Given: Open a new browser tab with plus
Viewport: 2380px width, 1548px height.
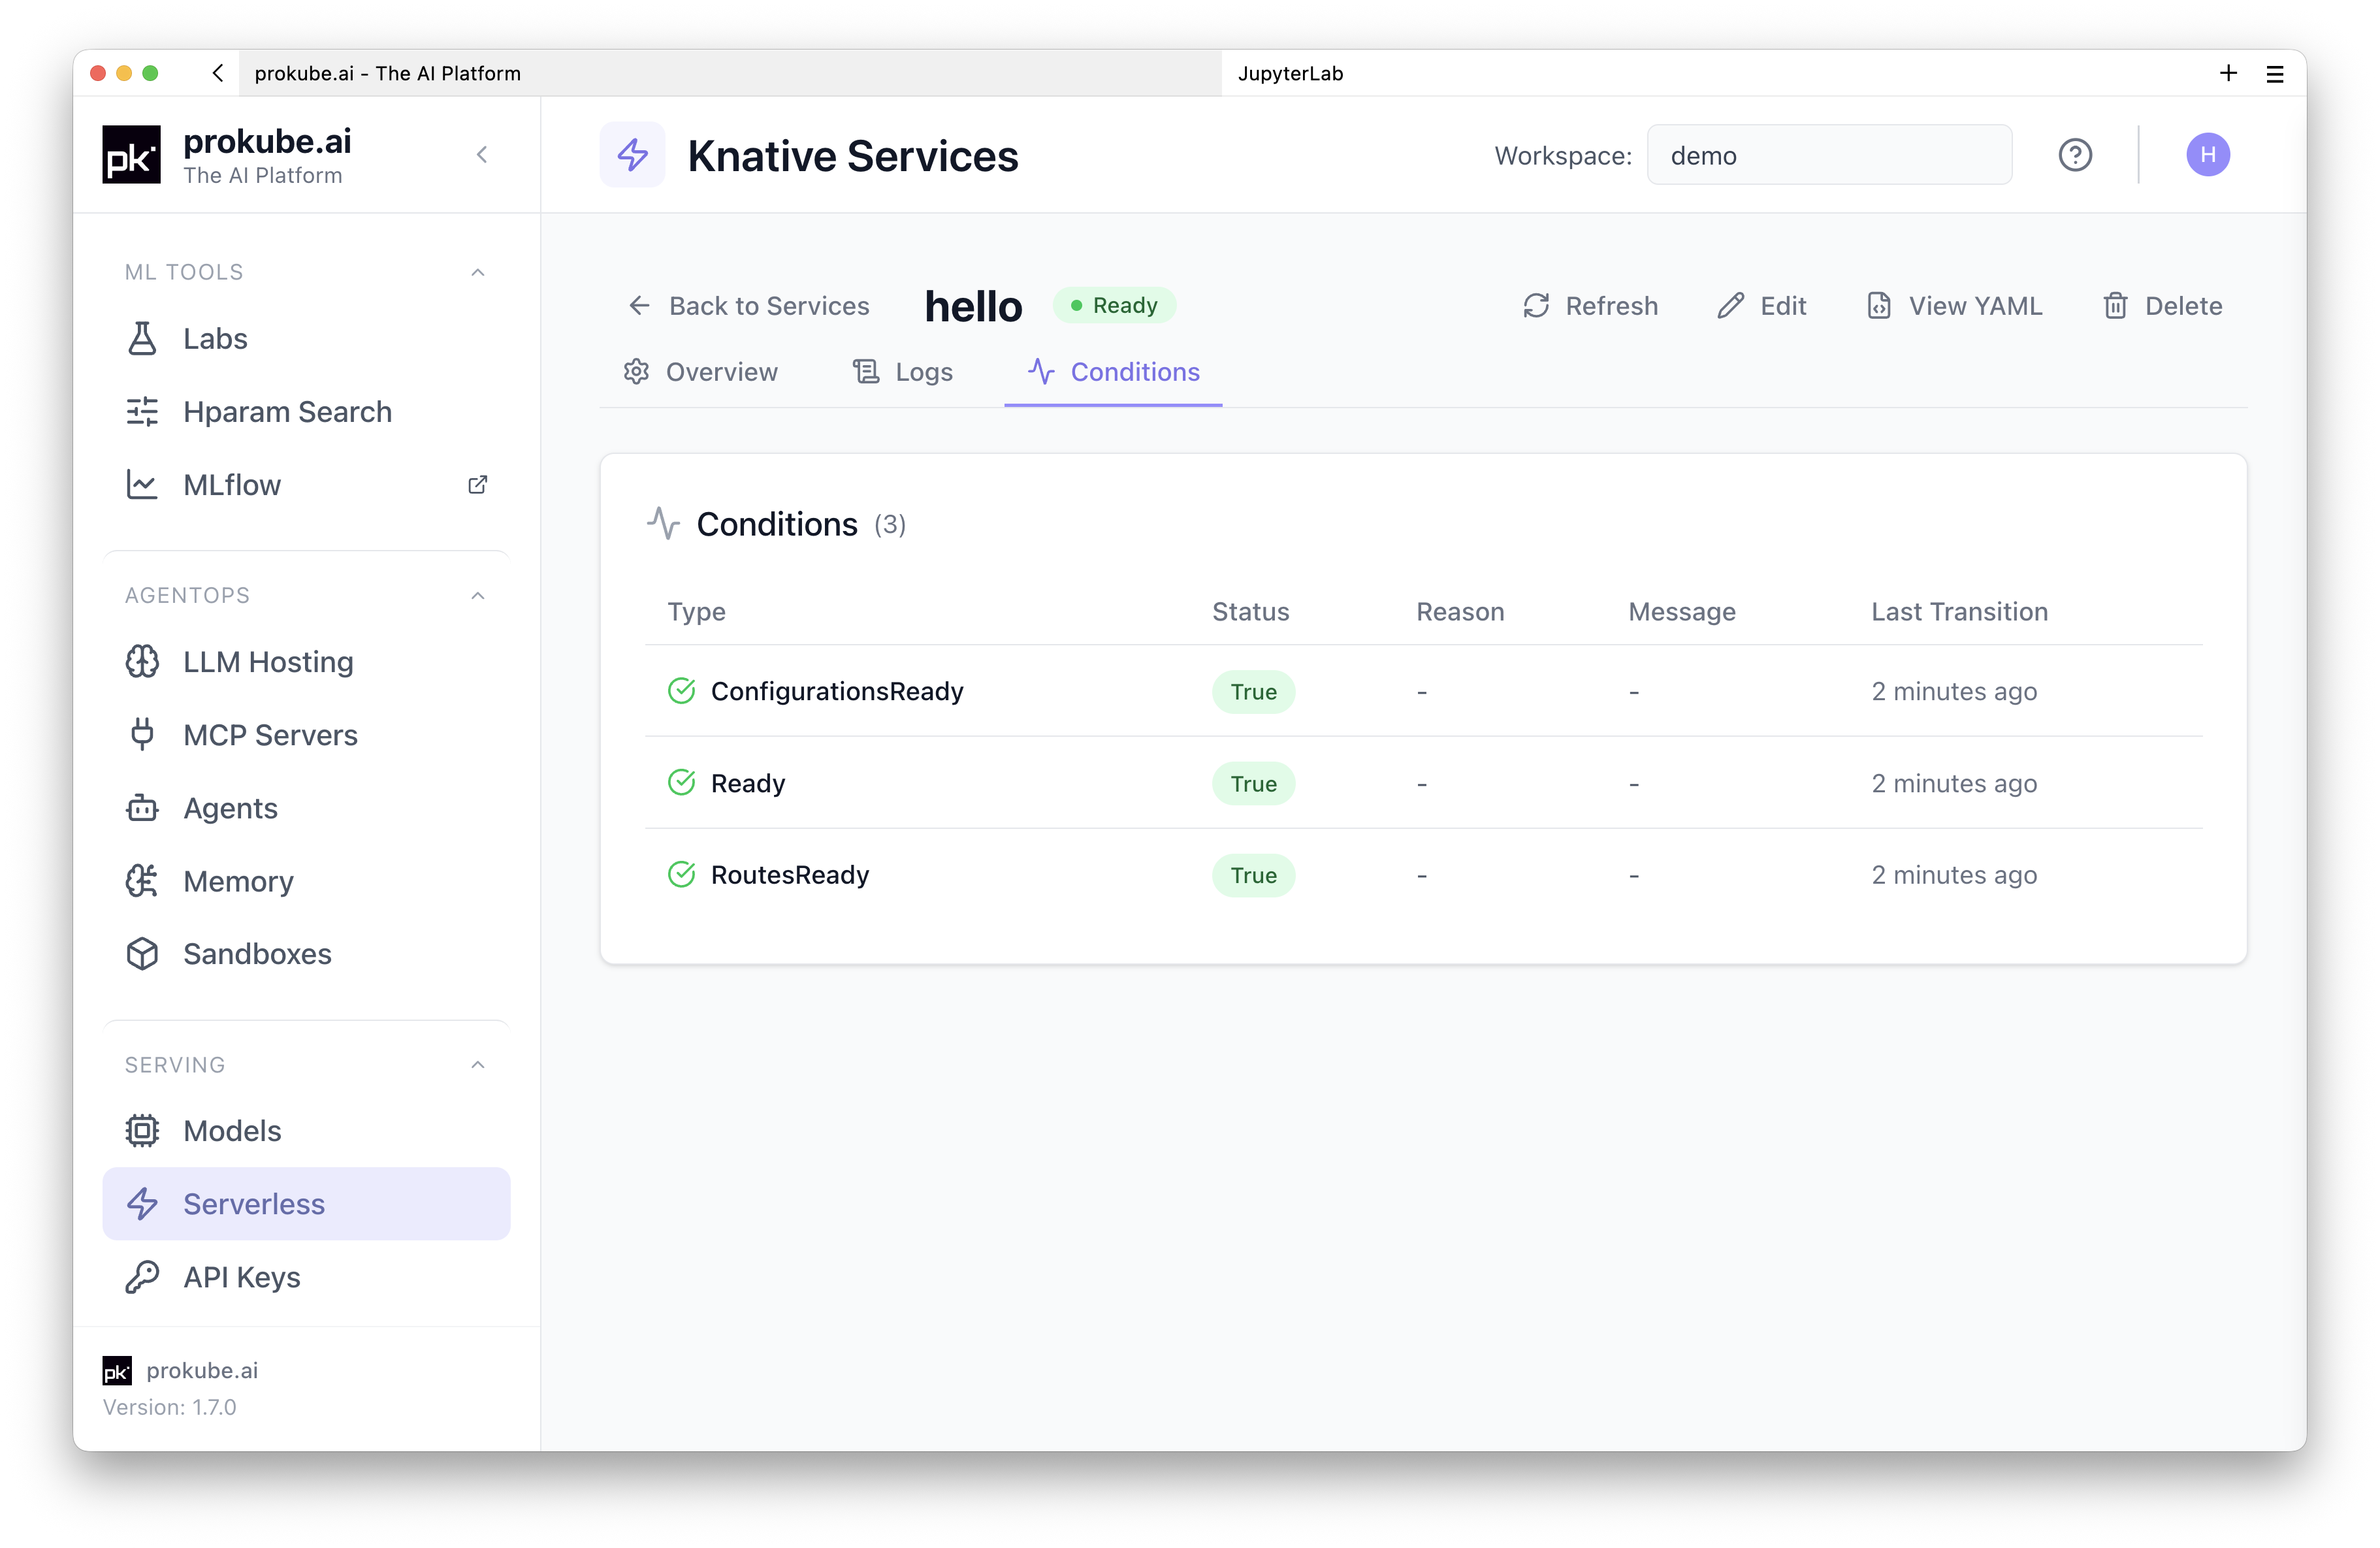Looking at the screenshot, I should point(2228,73).
